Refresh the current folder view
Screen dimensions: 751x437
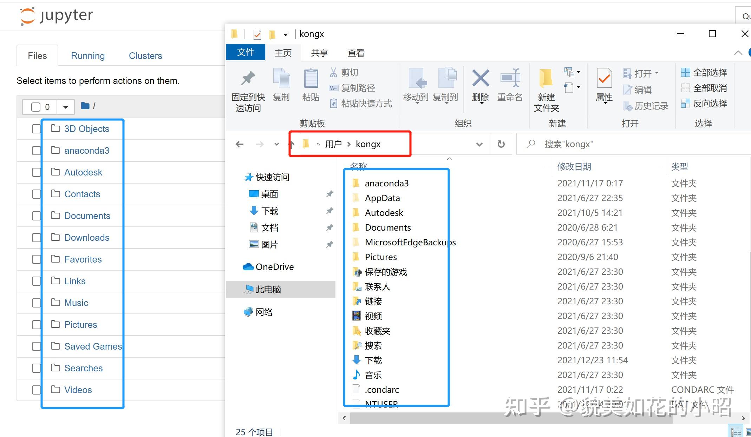pyautogui.click(x=501, y=144)
